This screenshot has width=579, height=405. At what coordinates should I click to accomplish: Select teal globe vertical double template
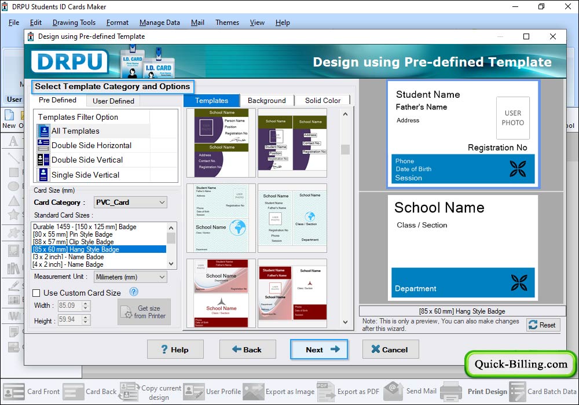tap(292, 218)
